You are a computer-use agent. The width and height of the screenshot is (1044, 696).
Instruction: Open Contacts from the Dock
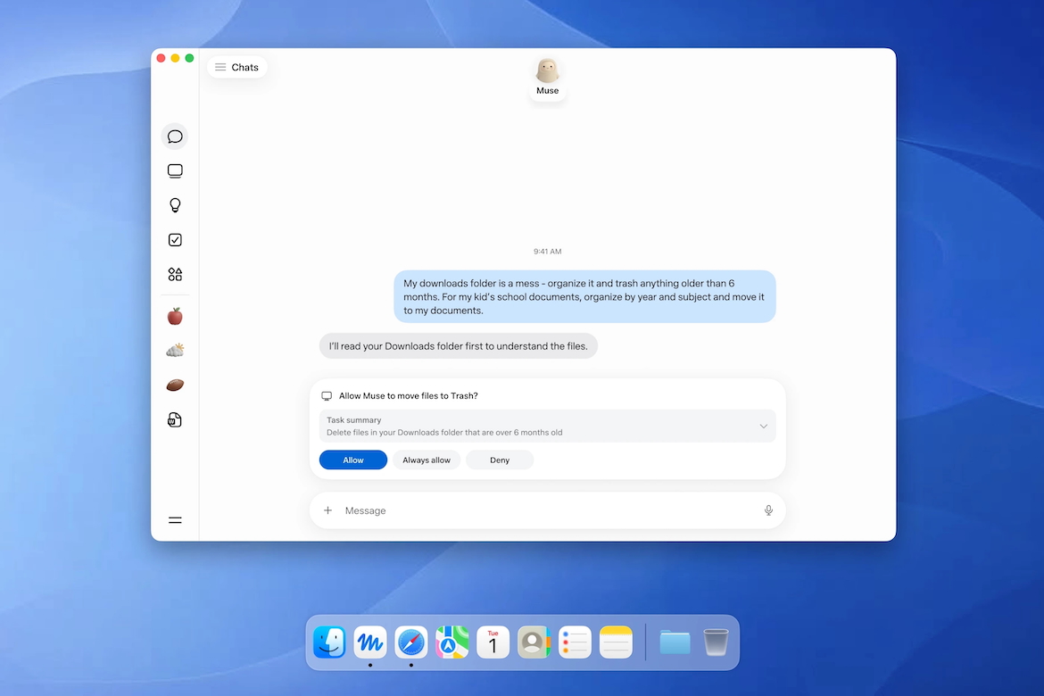534,642
